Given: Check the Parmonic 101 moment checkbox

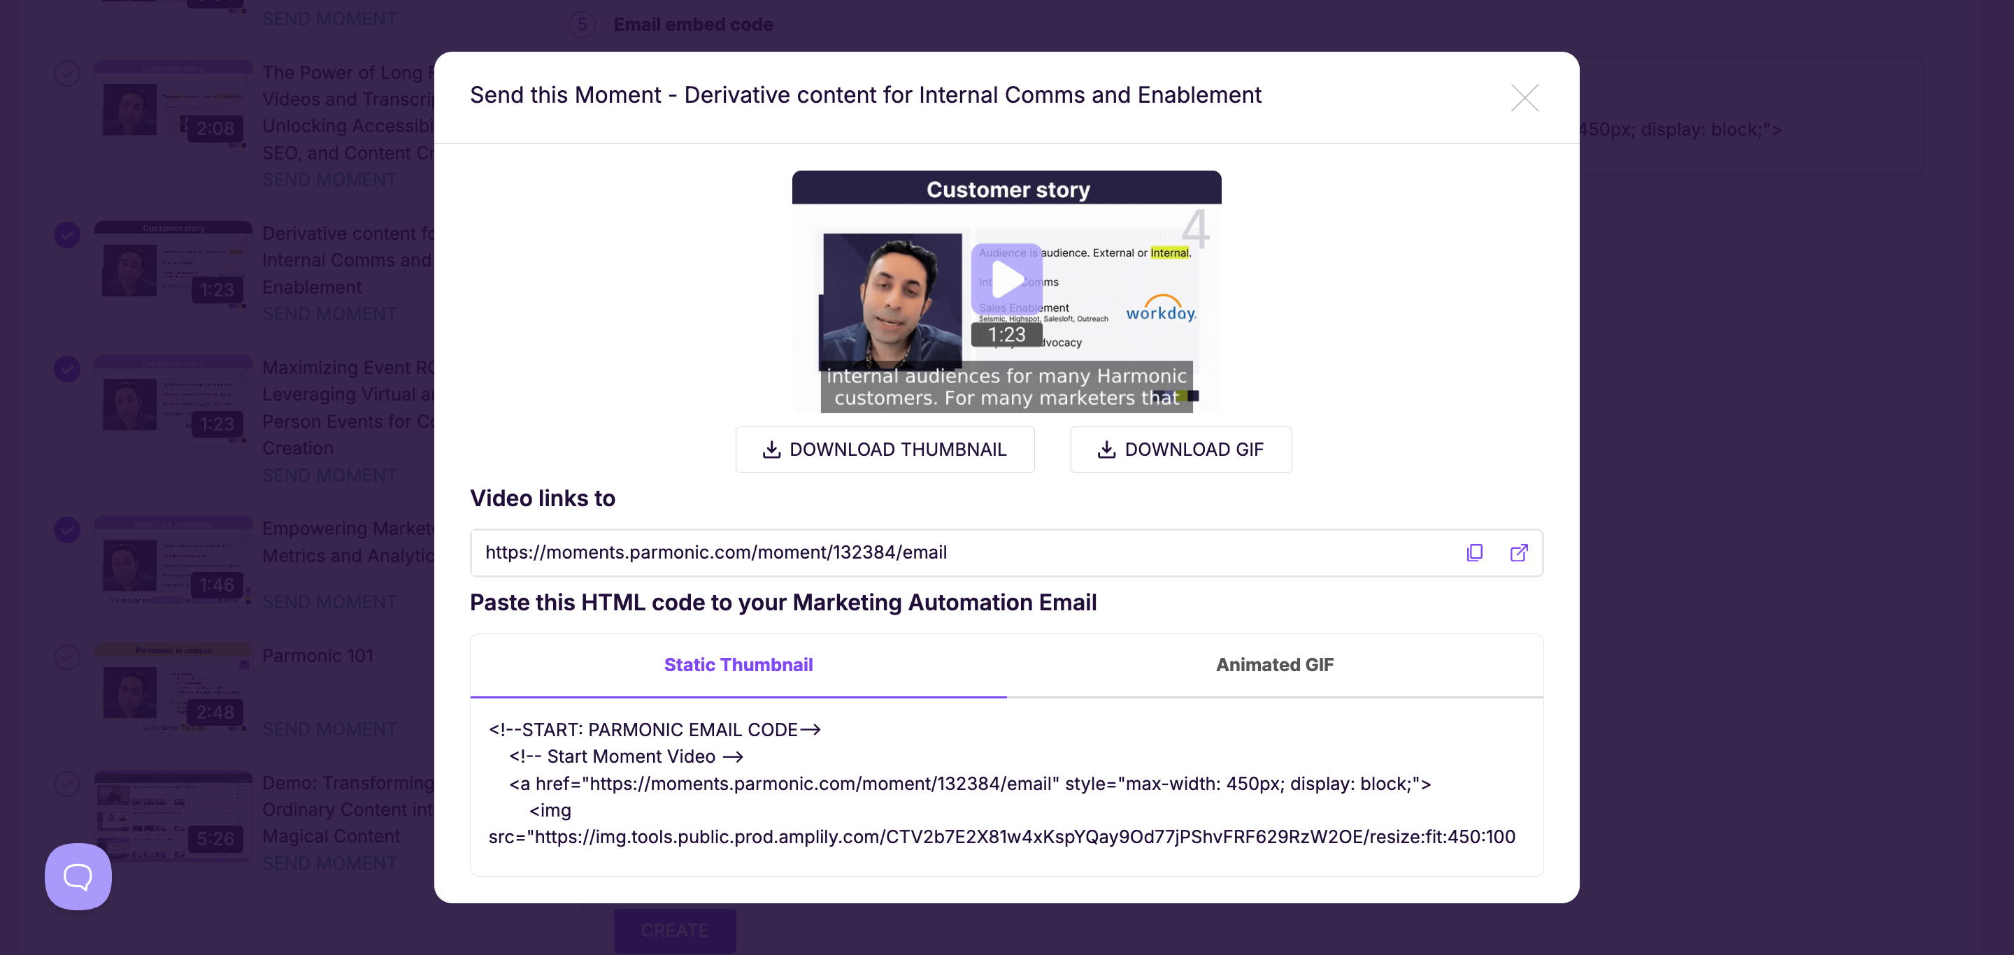Looking at the screenshot, I should click(67, 657).
